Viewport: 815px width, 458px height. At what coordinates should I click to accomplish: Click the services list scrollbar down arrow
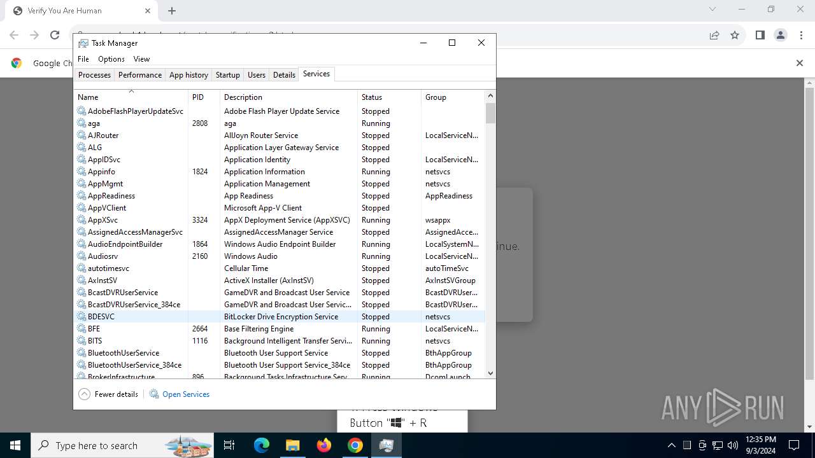tap(490, 373)
